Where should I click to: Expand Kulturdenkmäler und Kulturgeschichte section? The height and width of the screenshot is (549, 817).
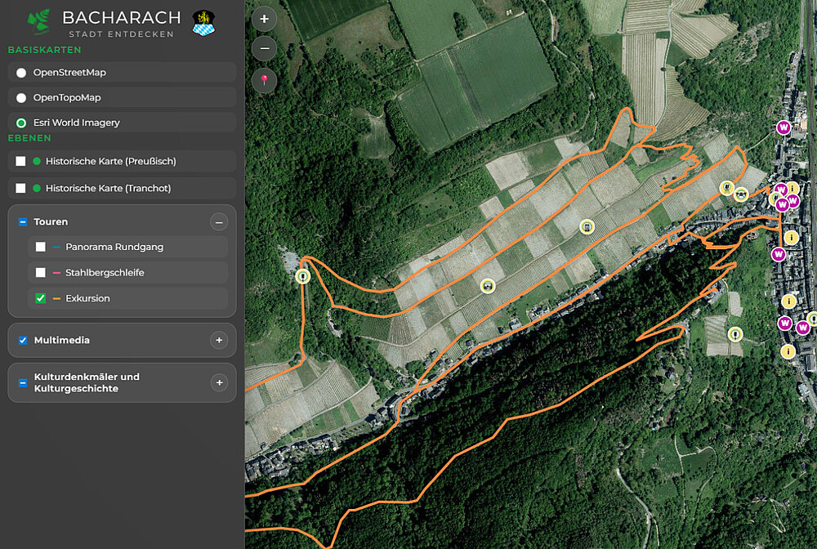pyautogui.click(x=218, y=382)
